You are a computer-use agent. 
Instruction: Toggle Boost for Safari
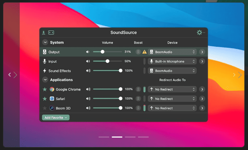[x=138, y=99]
